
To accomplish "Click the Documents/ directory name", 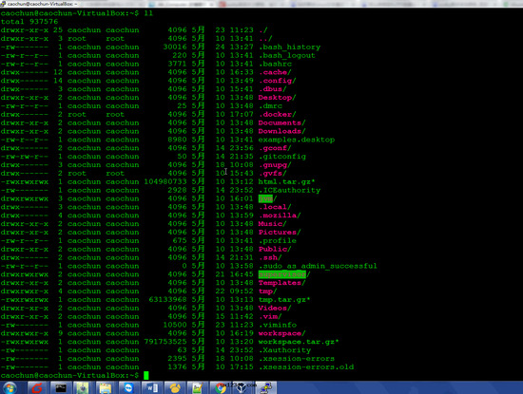I will (x=281, y=122).
